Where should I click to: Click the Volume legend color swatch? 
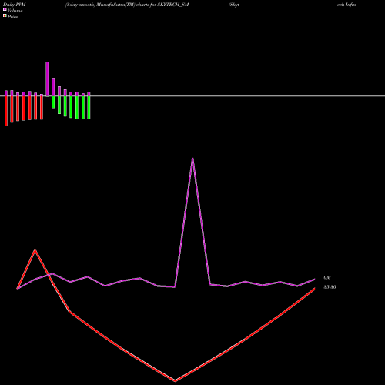point(5,9)
